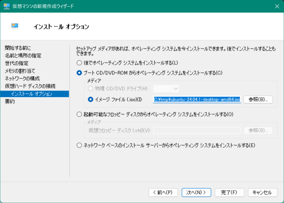Go to 開始する前に step

pos(18,48)
